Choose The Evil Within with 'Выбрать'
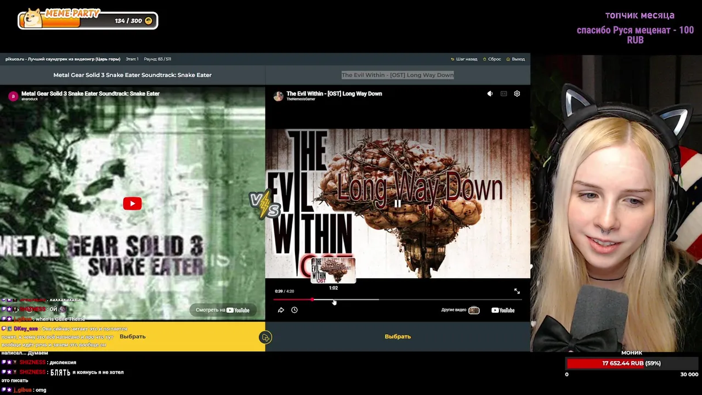 [x=398, y=336]
